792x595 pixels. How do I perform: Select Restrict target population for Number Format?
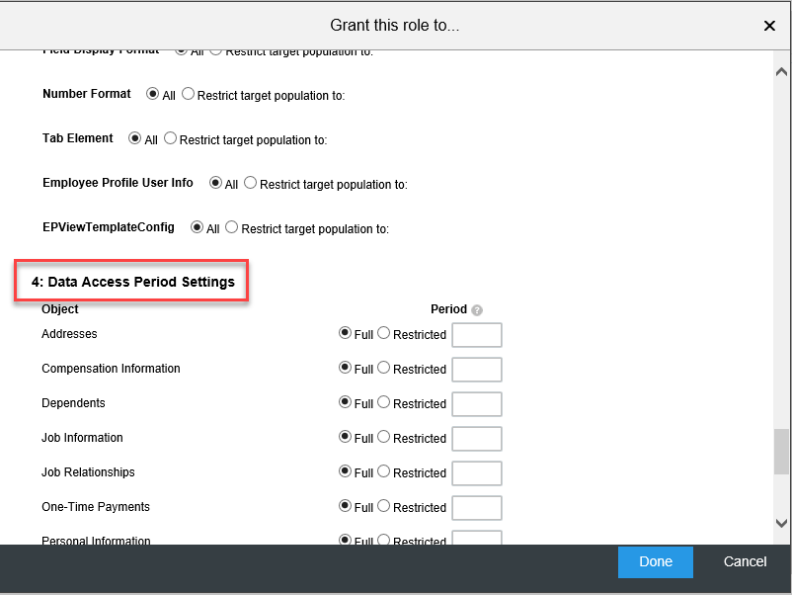188,94
